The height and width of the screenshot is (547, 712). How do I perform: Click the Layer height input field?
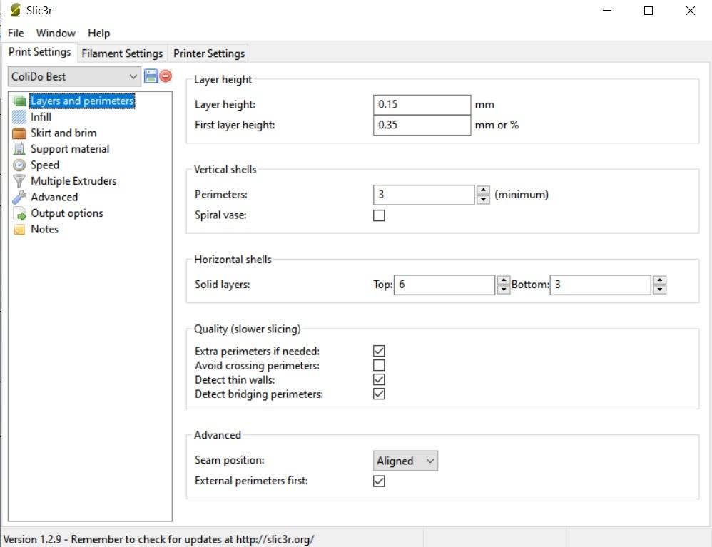[x=422, y=105]
